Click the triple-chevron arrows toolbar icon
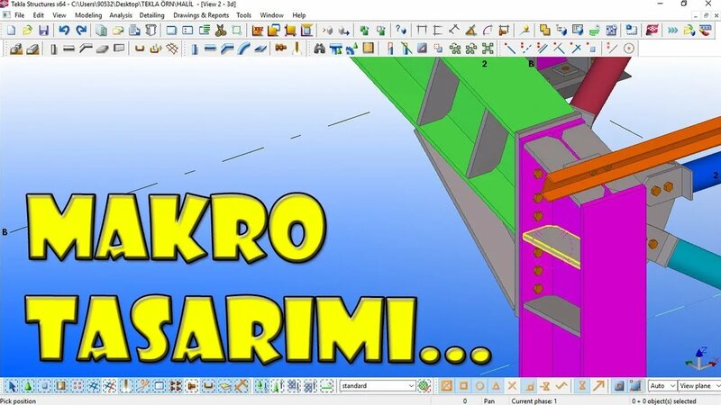 672,31
